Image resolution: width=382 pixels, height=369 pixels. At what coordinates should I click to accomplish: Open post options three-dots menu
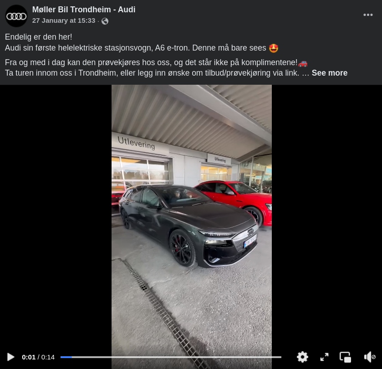tap(368, 15)
